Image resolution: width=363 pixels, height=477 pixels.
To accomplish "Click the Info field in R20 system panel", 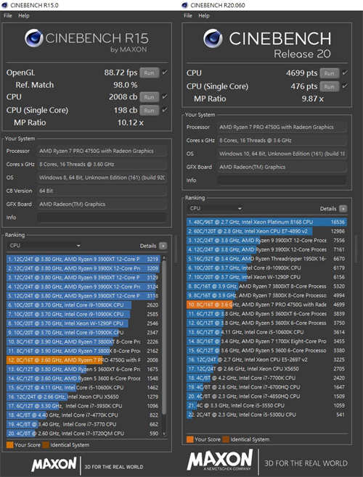I will [x=282, y=181].
